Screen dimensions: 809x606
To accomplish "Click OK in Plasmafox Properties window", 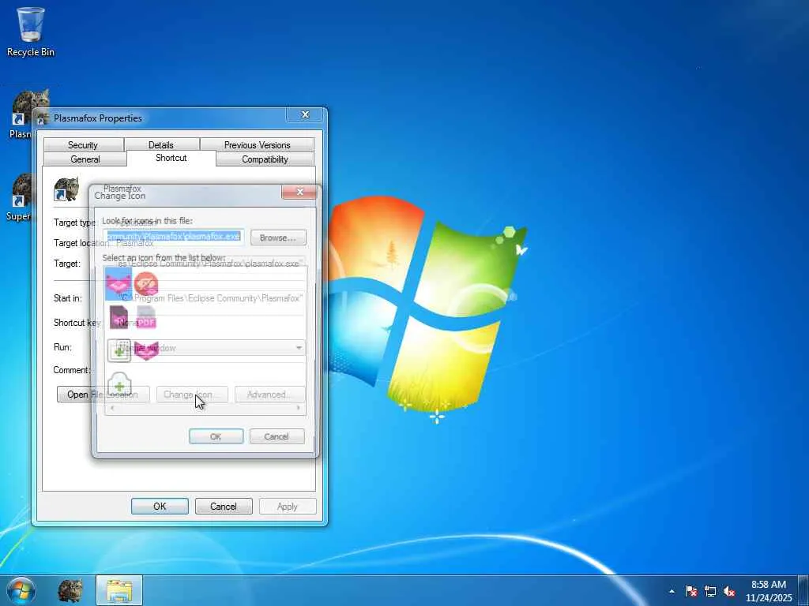I will [x=160, y=507].
